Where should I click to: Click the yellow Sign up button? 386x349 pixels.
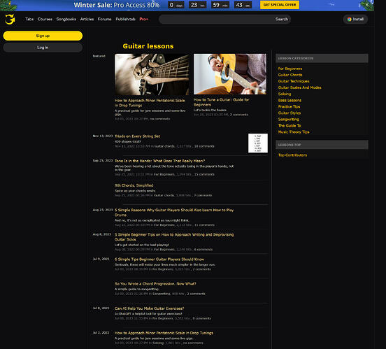[43, 36]
